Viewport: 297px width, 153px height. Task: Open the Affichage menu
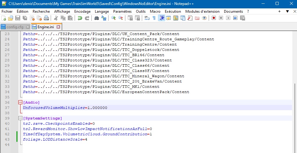point(62,11)
